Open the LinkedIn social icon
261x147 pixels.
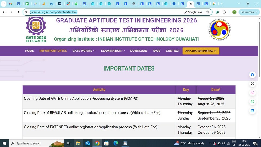point(253,111)
